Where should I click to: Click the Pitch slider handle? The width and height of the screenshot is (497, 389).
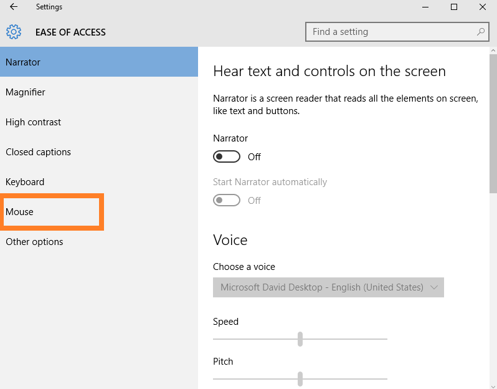[300, 378]
